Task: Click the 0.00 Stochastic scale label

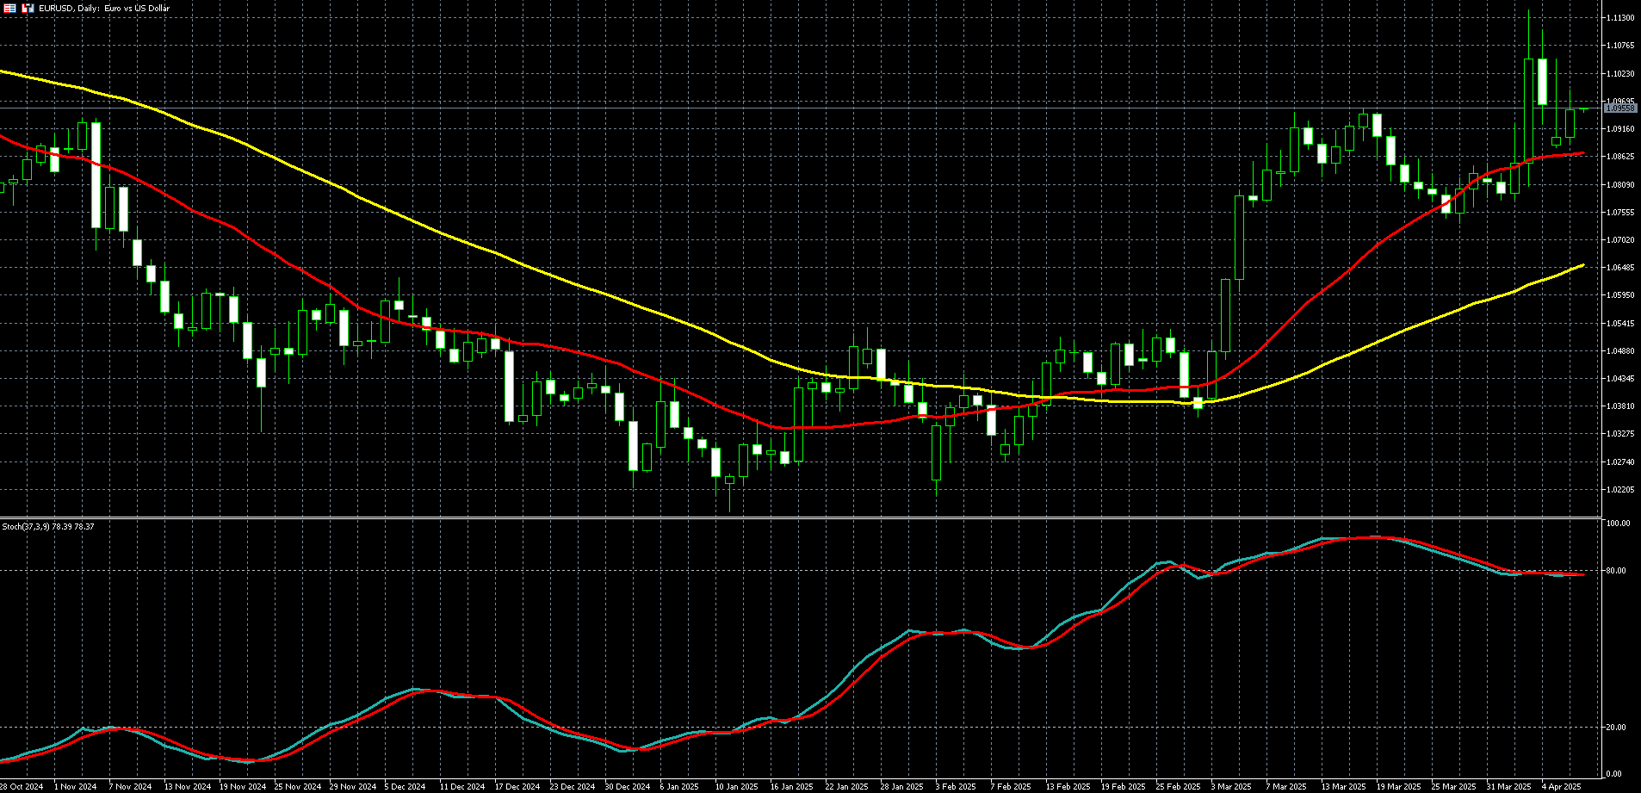Action: click(x=1616, y=773)
